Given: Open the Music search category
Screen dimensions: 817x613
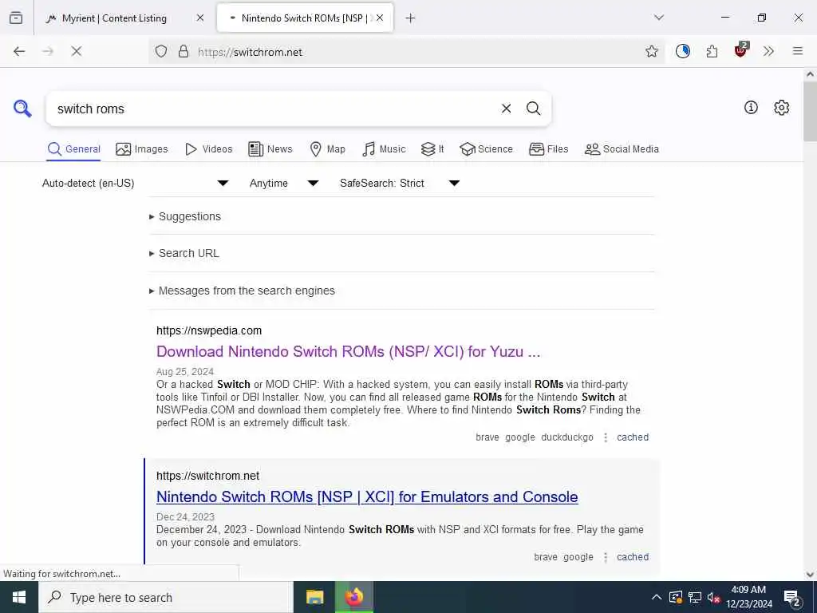Looking at the screenshot, I should point(384,149).
